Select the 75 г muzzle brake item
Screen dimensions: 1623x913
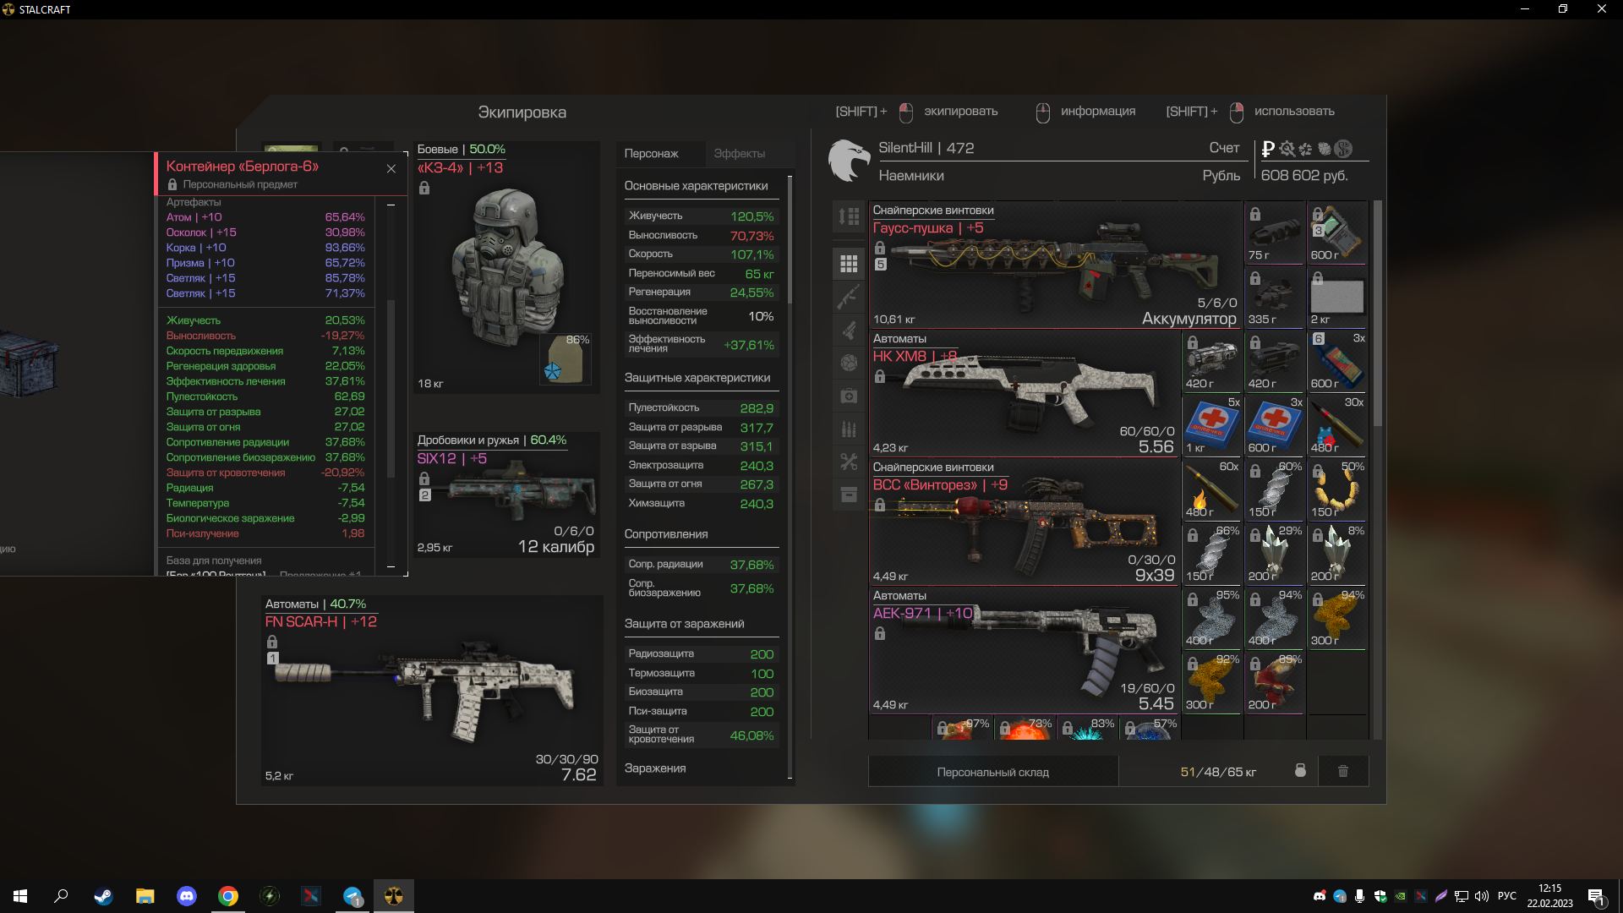1275,232
